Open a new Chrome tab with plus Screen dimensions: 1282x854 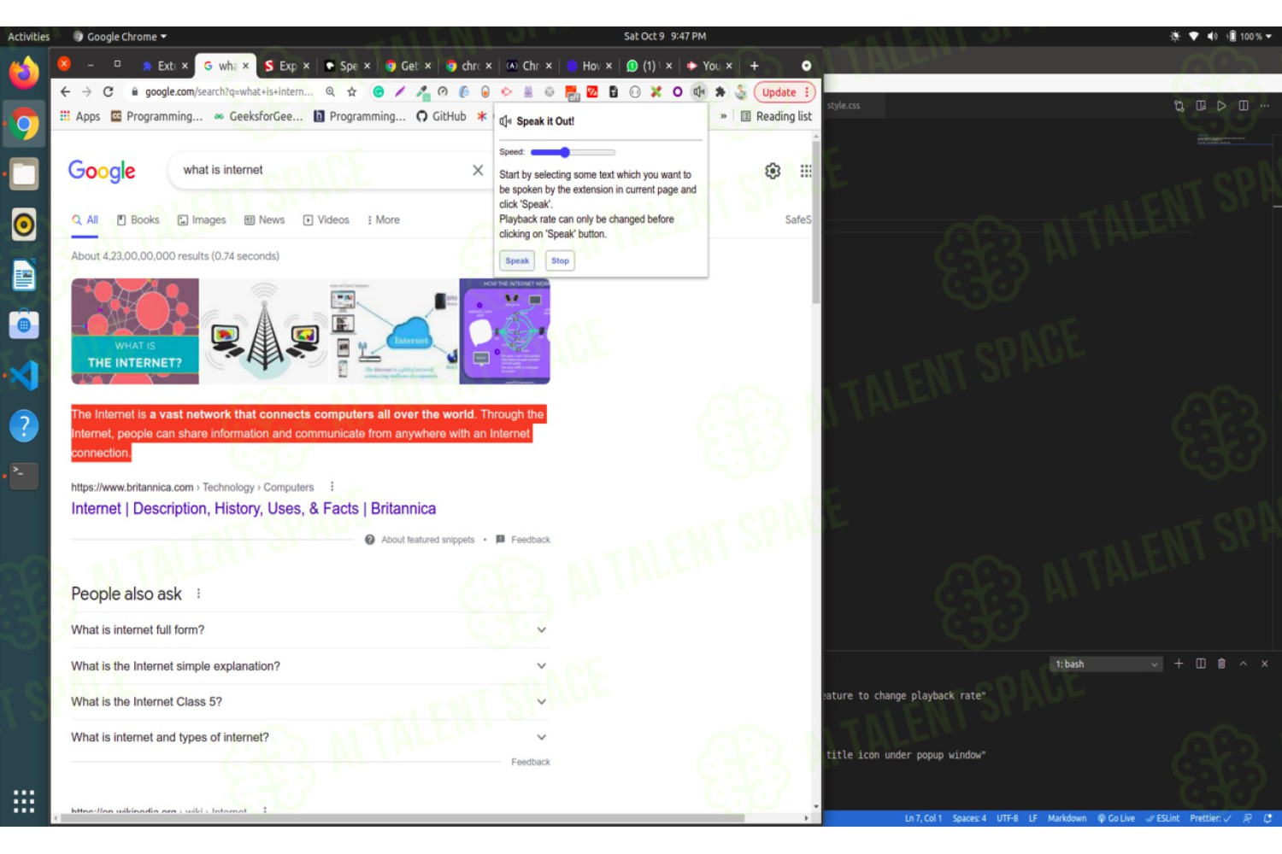(754, 66)
